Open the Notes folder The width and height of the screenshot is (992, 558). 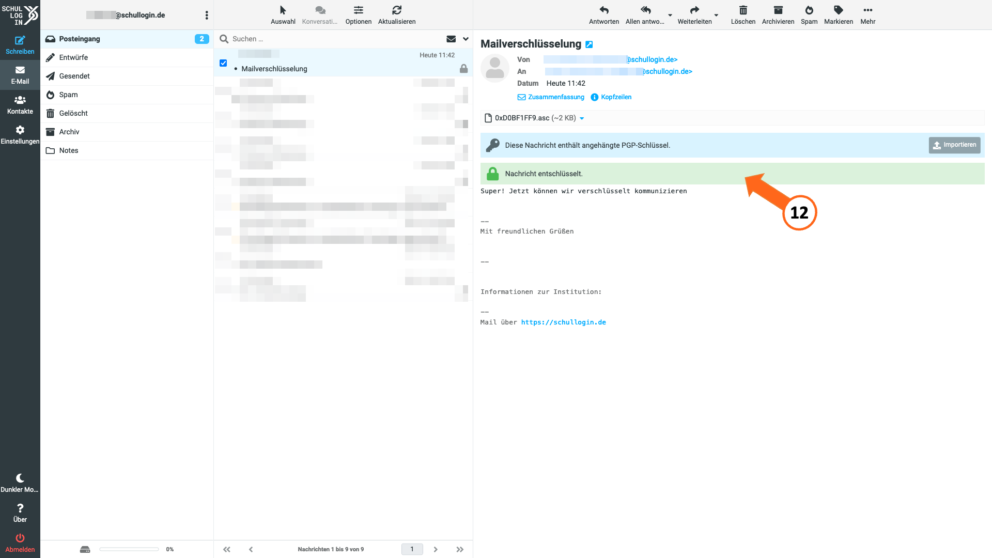127,150
